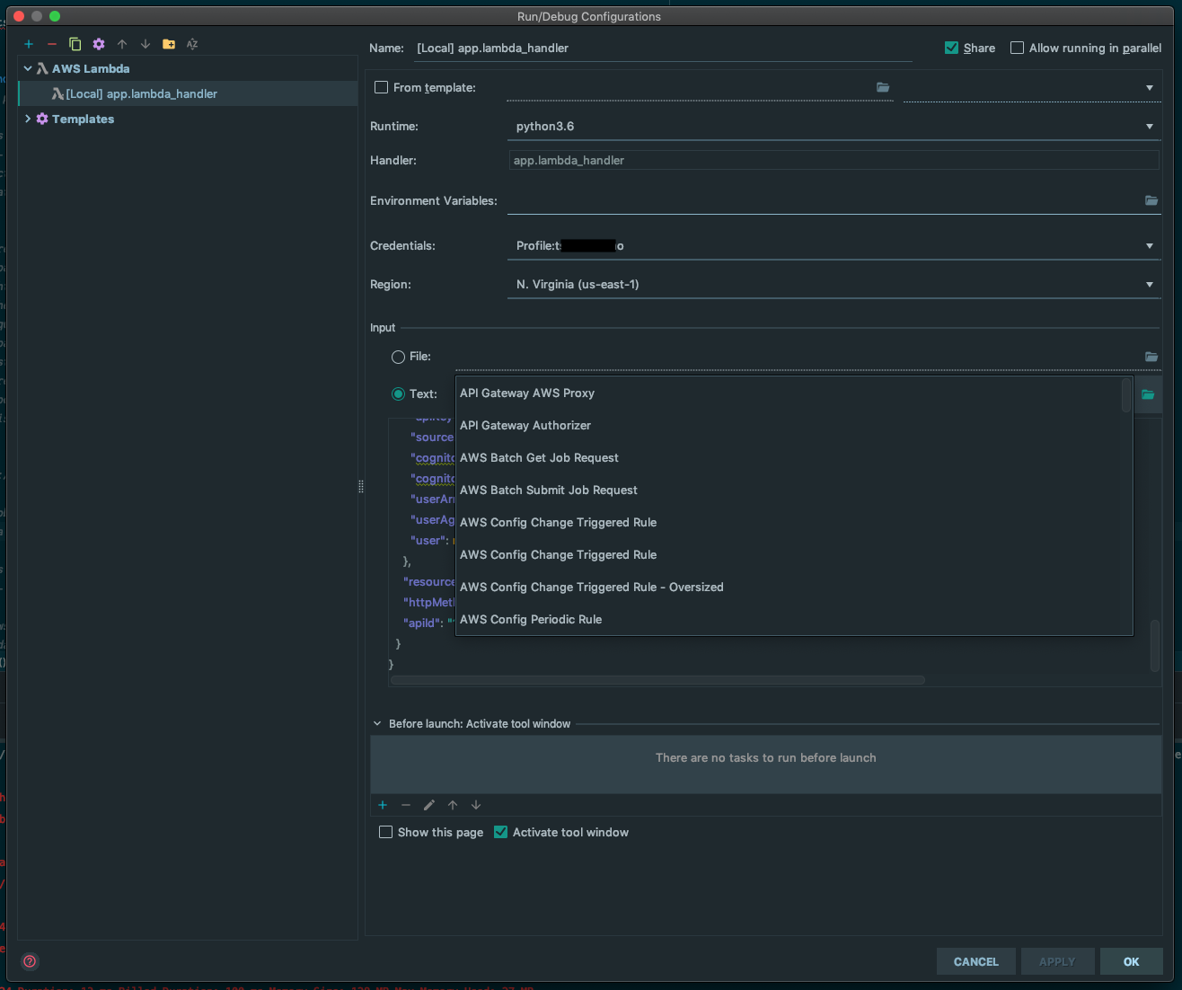Expand the Templates tree node
This screenshot has height=990, width=1182.
point(28,119)
